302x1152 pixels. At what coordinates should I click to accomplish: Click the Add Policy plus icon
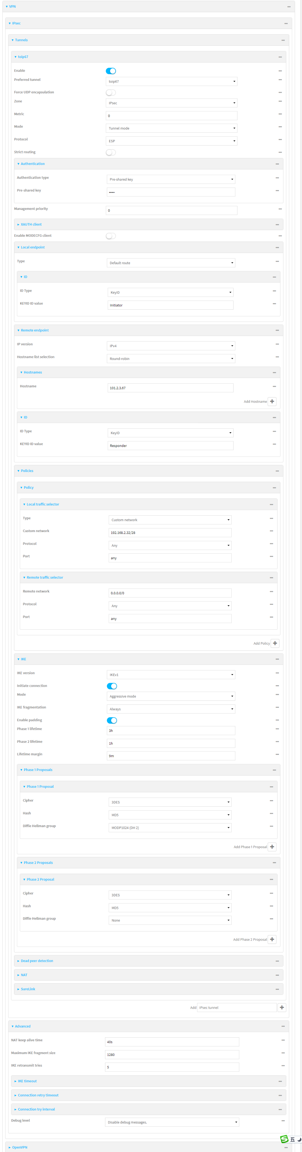click(x=275, y=643)
